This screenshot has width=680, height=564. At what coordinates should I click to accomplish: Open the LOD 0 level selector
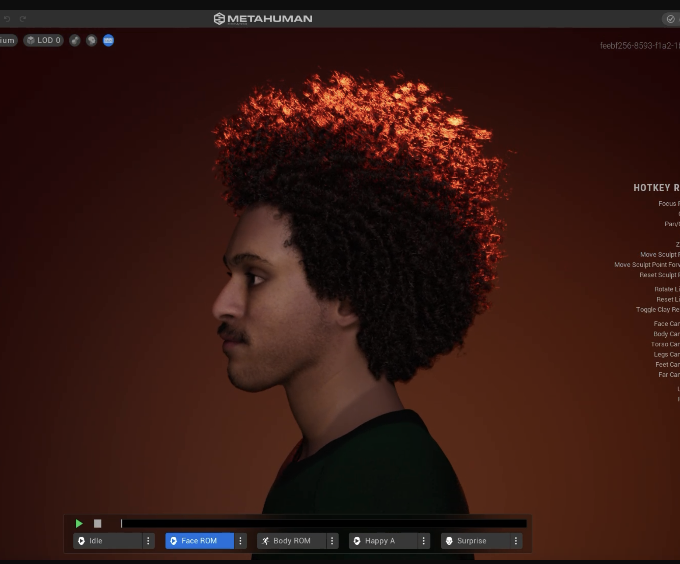(44, 41)
